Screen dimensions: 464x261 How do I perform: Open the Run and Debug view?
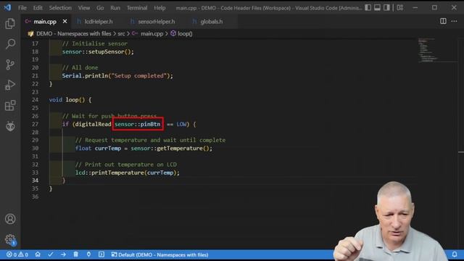(x=10, y=85)
